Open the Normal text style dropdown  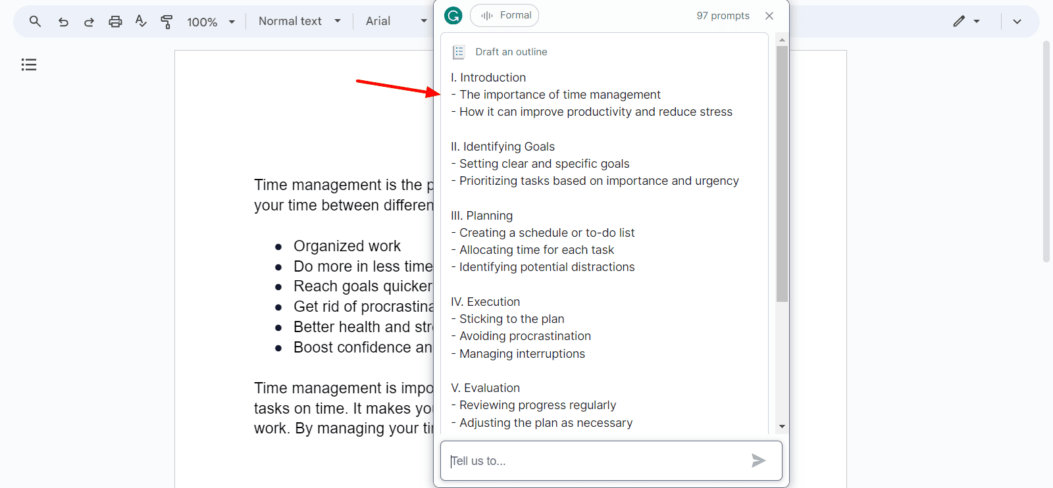tap(299, 21)
